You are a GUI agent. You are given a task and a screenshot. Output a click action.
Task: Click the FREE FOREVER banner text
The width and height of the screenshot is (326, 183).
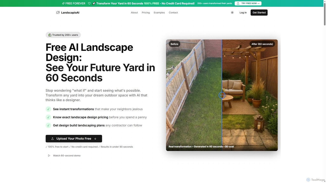tap(75, 3)
